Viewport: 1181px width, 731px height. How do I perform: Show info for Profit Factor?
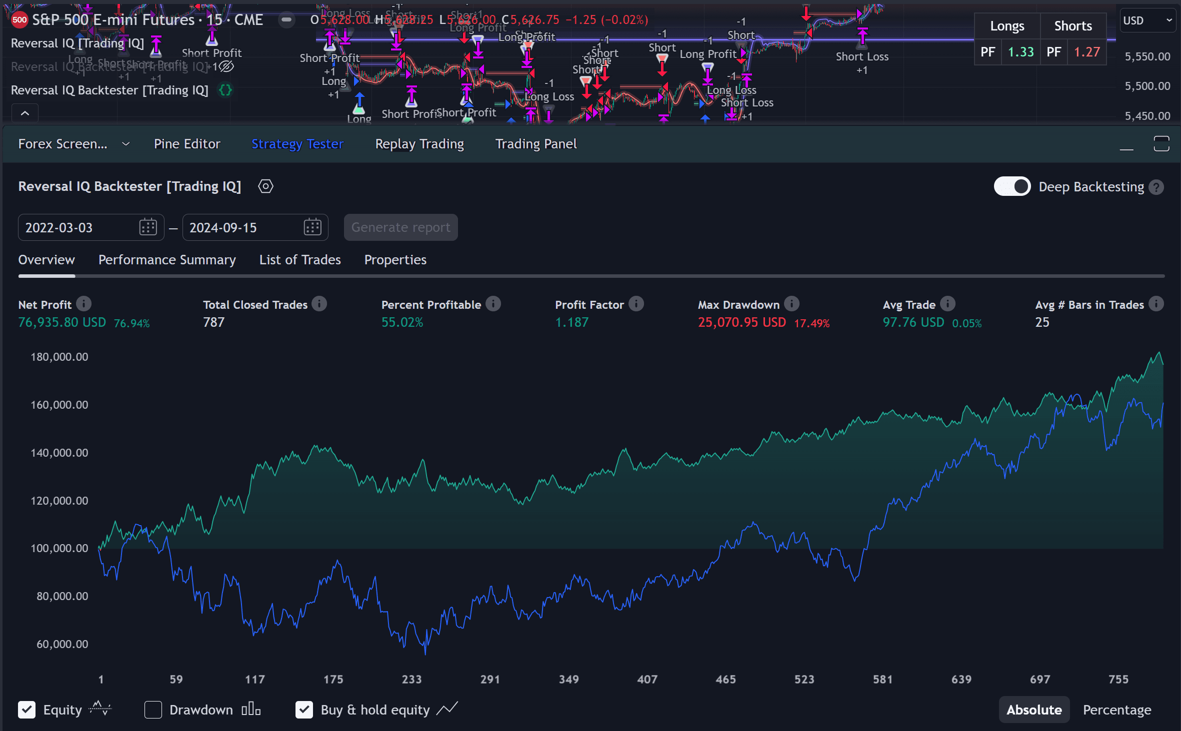(x=636, y=304)
